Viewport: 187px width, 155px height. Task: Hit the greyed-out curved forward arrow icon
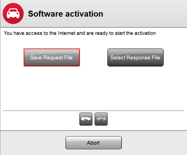(x=101, y=119)
